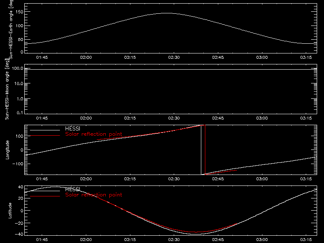Image resolution: width=324 pixels, height=243 pixels.
Task: Click the 0 tick on Longitude axis
Action: (x=22, y=150)
